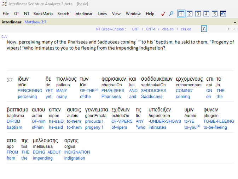
Task: Click the Greek word φαρισαιων
Action: 114,79
